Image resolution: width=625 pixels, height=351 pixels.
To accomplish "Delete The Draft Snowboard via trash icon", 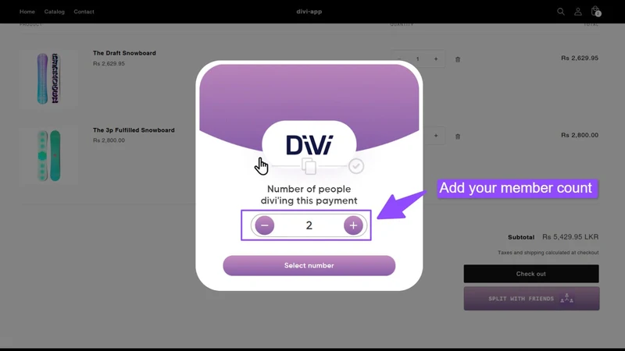I will point(458,59).
